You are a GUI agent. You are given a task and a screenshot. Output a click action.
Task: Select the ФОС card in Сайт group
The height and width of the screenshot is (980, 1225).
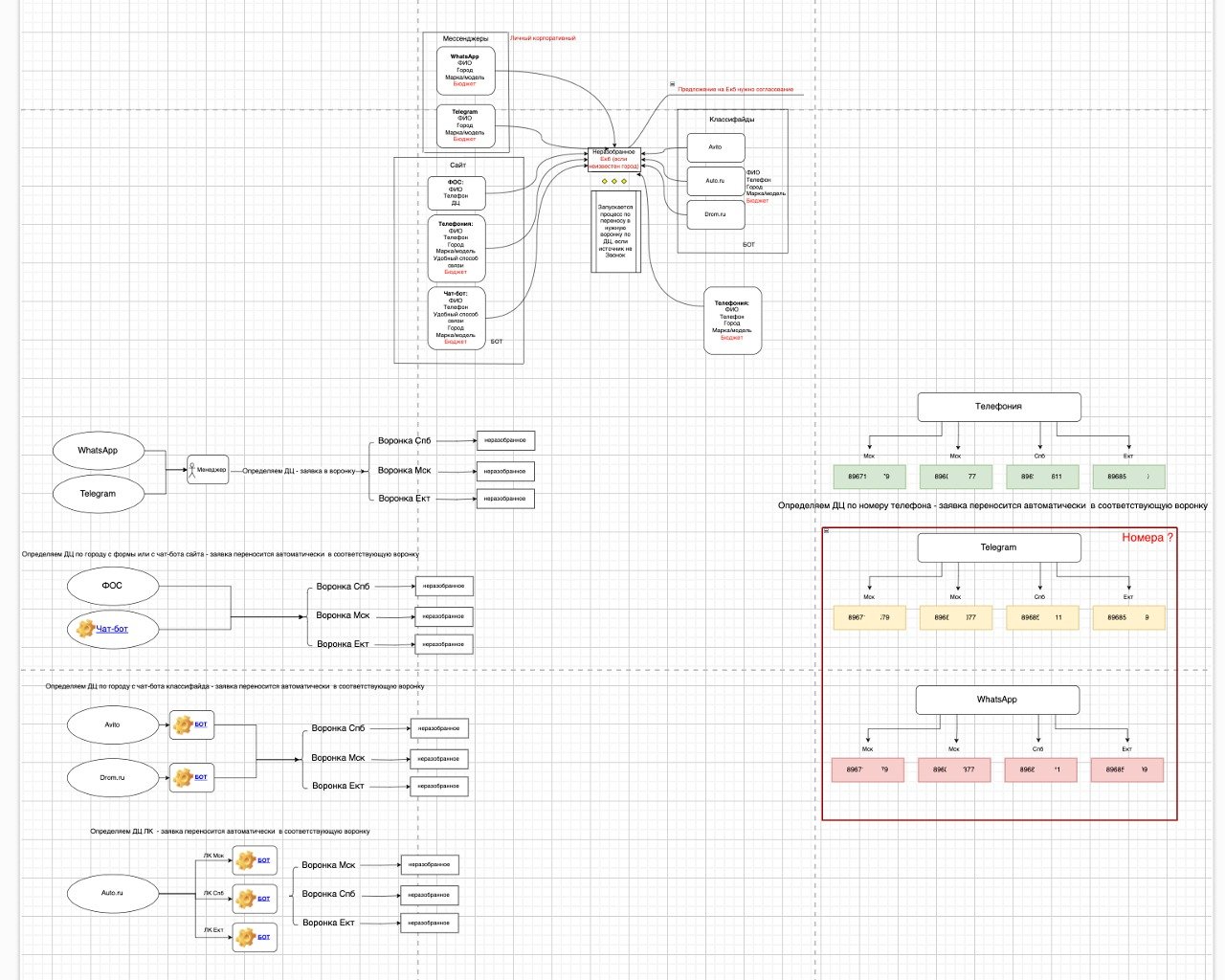point(456,193)
